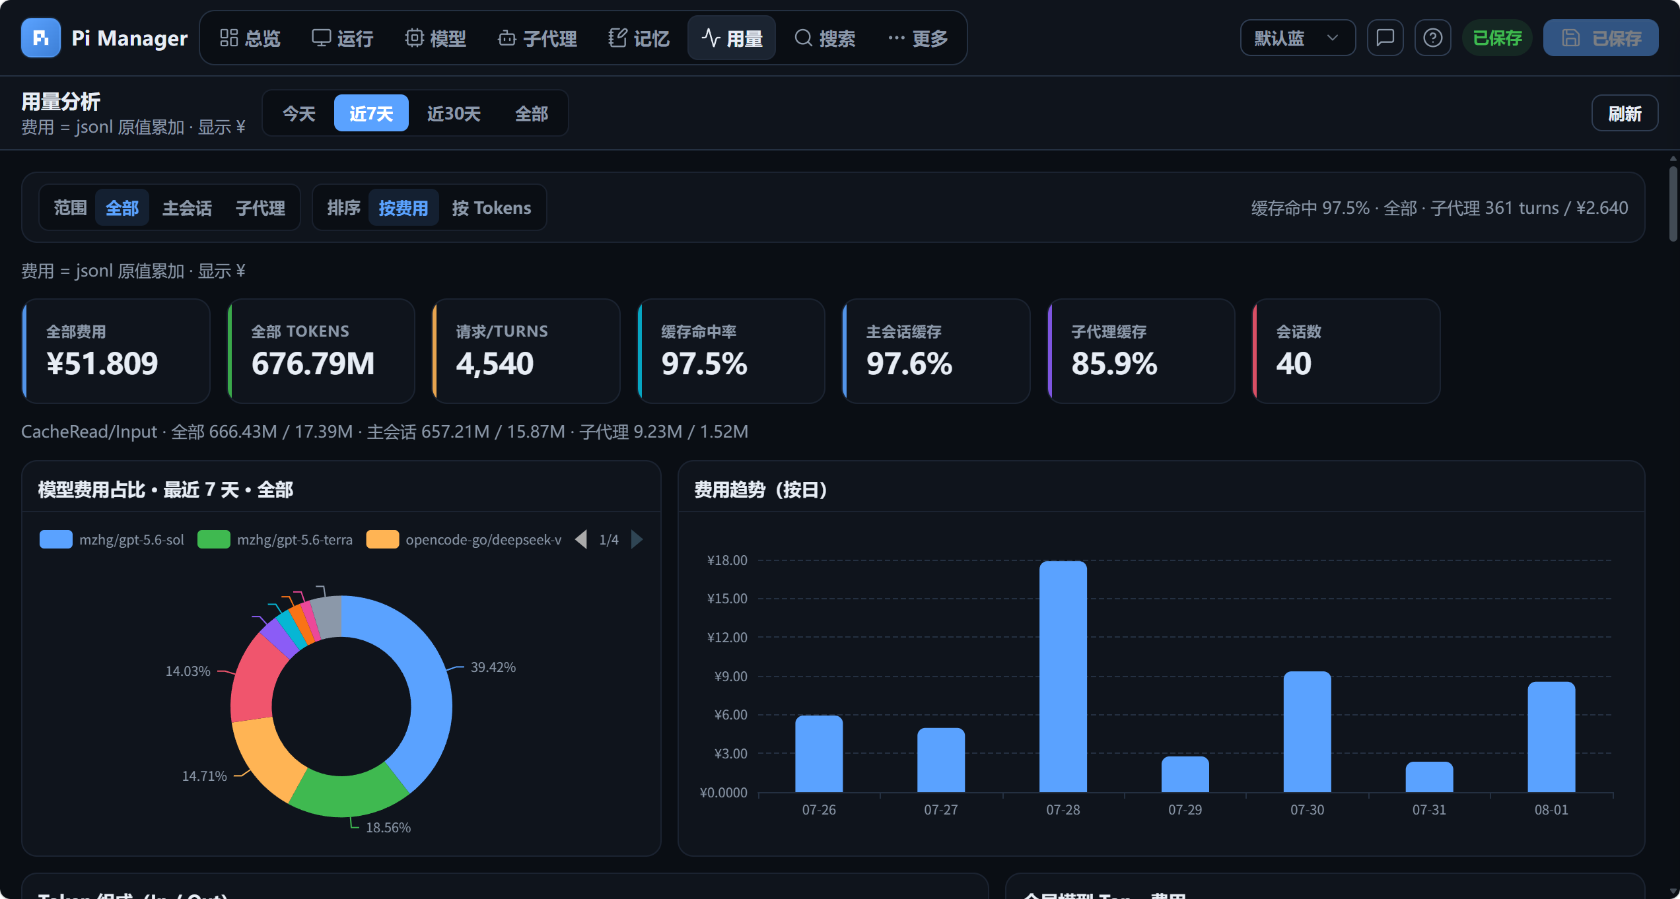
Task: Open the 总览 overview tab
Action: point(250,38)
